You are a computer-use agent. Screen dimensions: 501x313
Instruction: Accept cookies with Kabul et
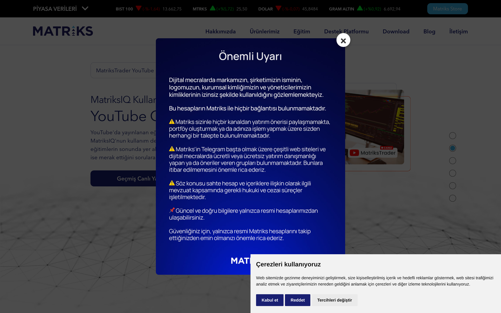pyautogui.click(x=270, y=300)
